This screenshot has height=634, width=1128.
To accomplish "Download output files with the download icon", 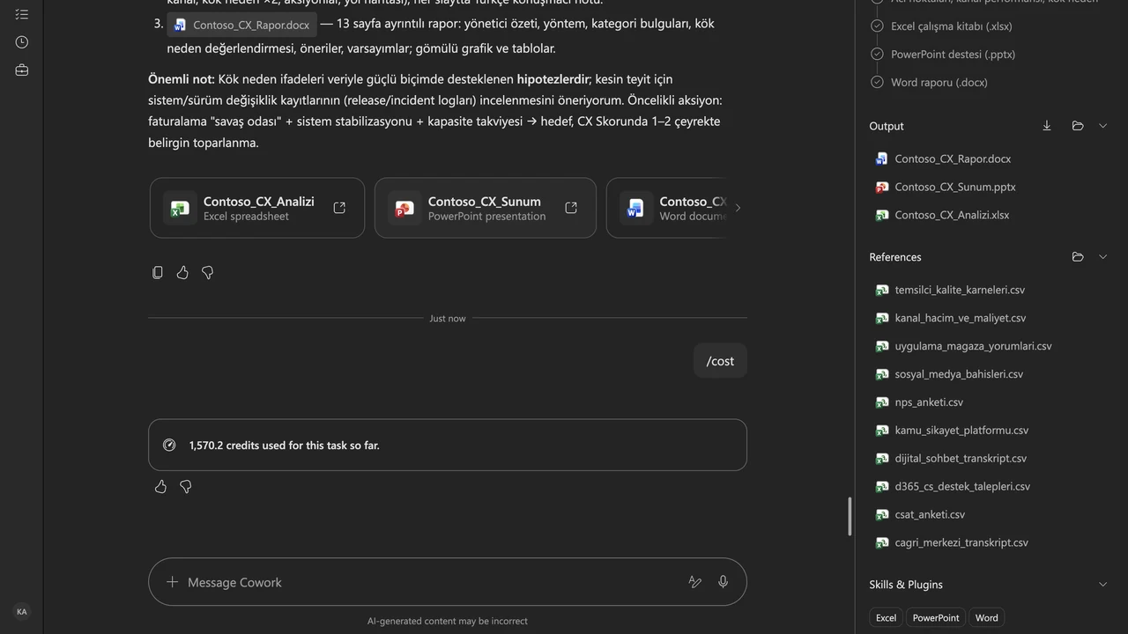I will (1047, 126).
